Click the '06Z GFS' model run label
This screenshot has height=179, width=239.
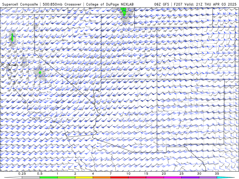pos(162,4)
